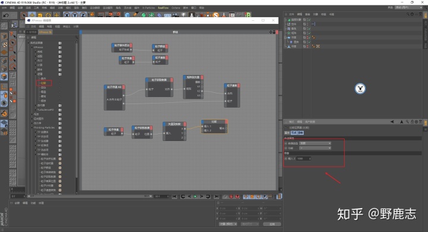The width and height of the screenshot is (428, 232).
Task: Toggle enable check on 矩阵 object row
Action: click(310, 33)
